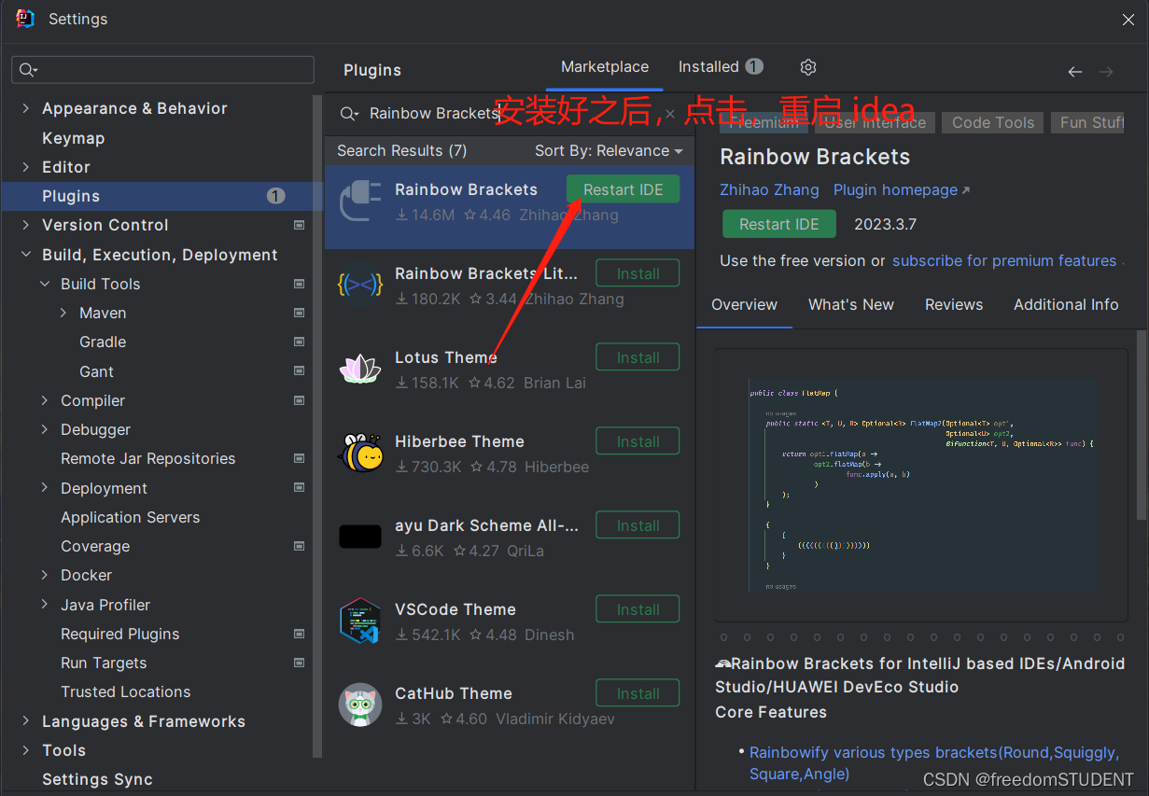
Task: Expand the Docker settings node
Action: [x=45, y=575]
